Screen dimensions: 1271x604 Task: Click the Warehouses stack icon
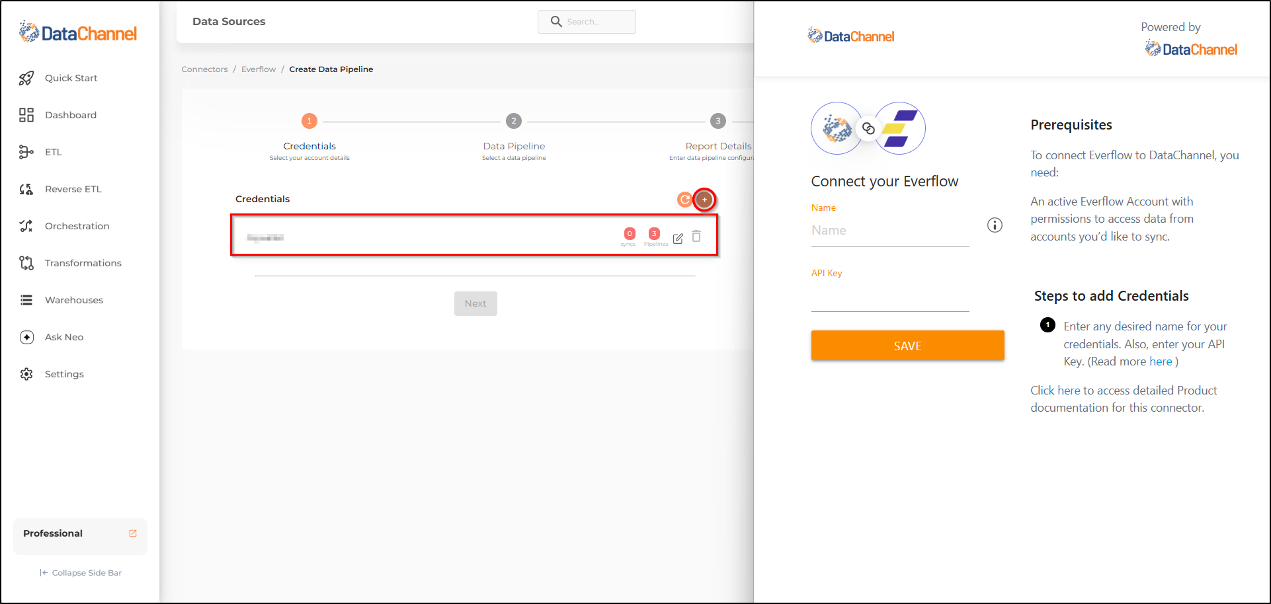click(26, 300)
